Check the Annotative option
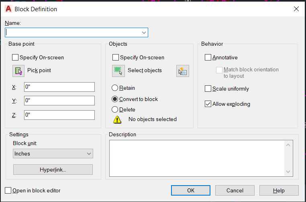The height and width of the screenshot is (202, 306). [x=208, y=57]
